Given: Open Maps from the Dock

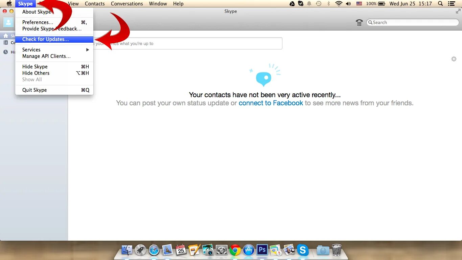Looking at the screenshot, I should point(276,250).
